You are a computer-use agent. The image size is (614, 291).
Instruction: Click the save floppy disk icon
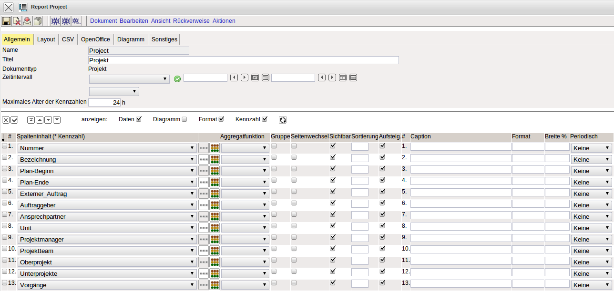[x=6, y=21]
